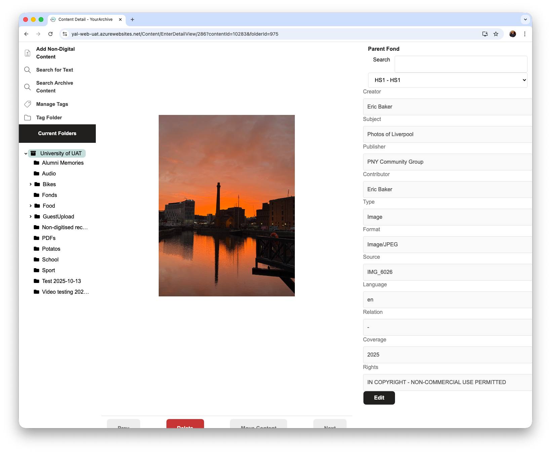Select the Search for Text magnifier icon
The width and height of the screenshot is (551, 453).
[x=28, y=70]
